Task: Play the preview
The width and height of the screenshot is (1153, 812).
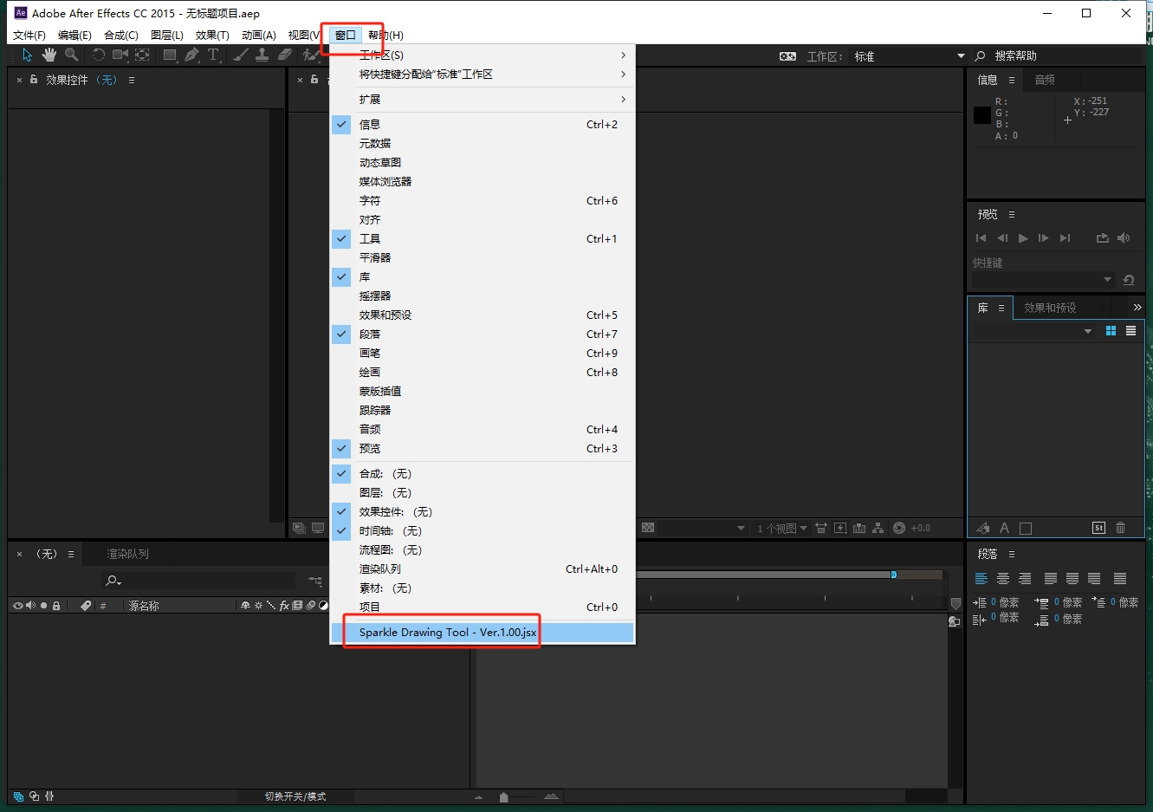Action: pos(1023,237)
